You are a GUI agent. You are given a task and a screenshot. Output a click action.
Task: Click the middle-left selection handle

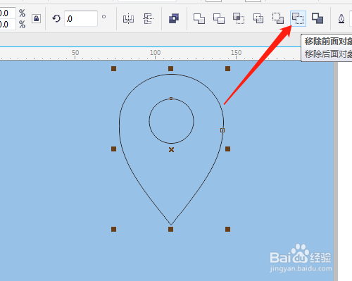click(x=113, y=149)
